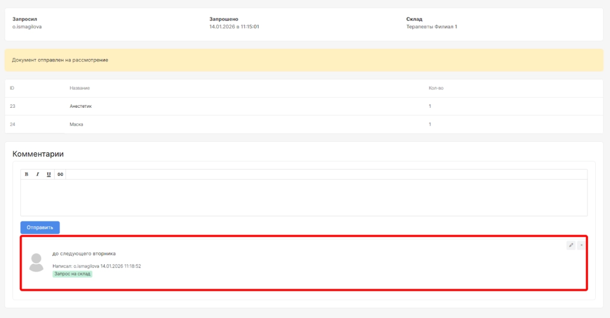Toggle italic formatting in comment editor
The height and width of the screenshot is (318, 610).
pos(38,174)
